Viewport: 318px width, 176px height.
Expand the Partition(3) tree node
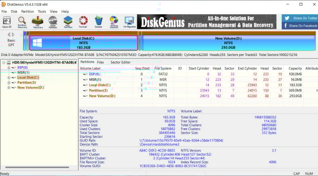pos(9,83)
